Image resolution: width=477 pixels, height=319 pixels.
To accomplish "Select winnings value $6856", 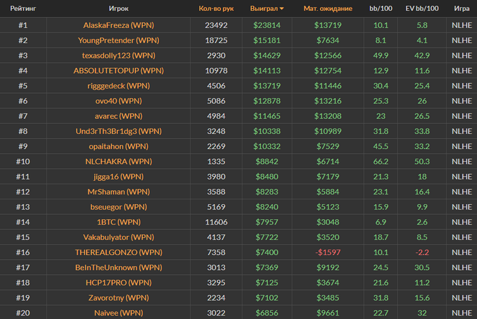I will pyautogui.click(x=267, y=313).
